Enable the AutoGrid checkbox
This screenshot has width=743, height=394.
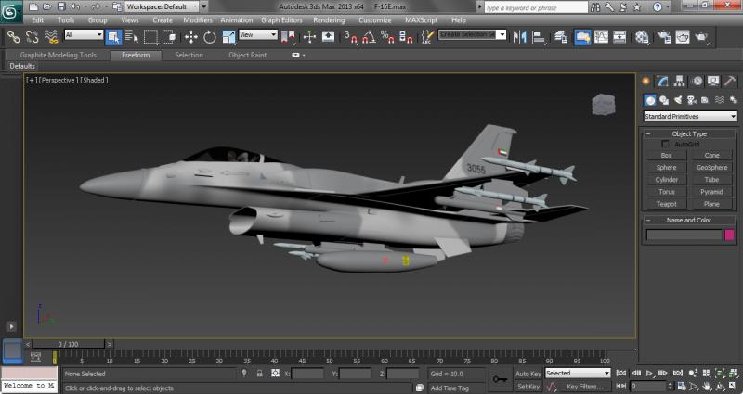[666, 145]
